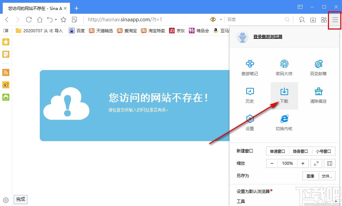Open 设置 settings from the menu
Image resolution: width=342 pixels, height=206 pixels.
tap(250, 123)
